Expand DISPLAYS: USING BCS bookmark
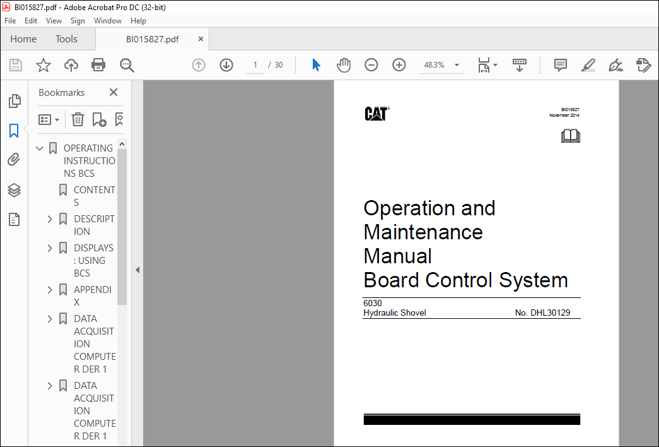Viewport: 659px width, 447px height. point(50,248)
